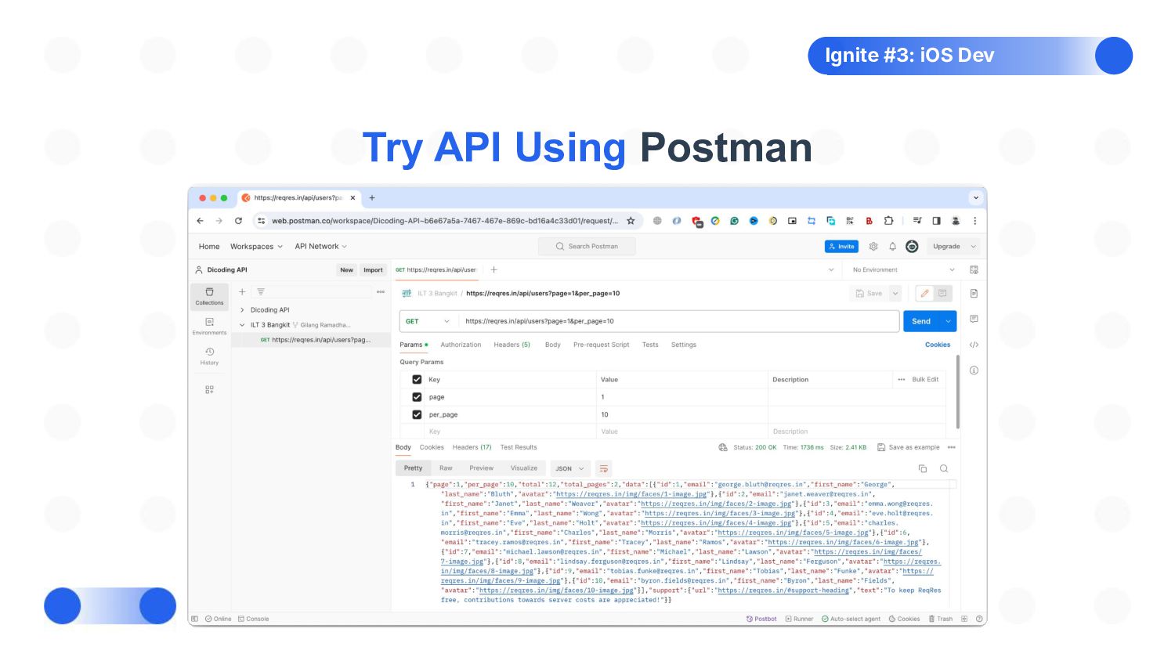Open the Collections sidebar panel
This screenshot has width=1175, height=661.
click(209, 296)
